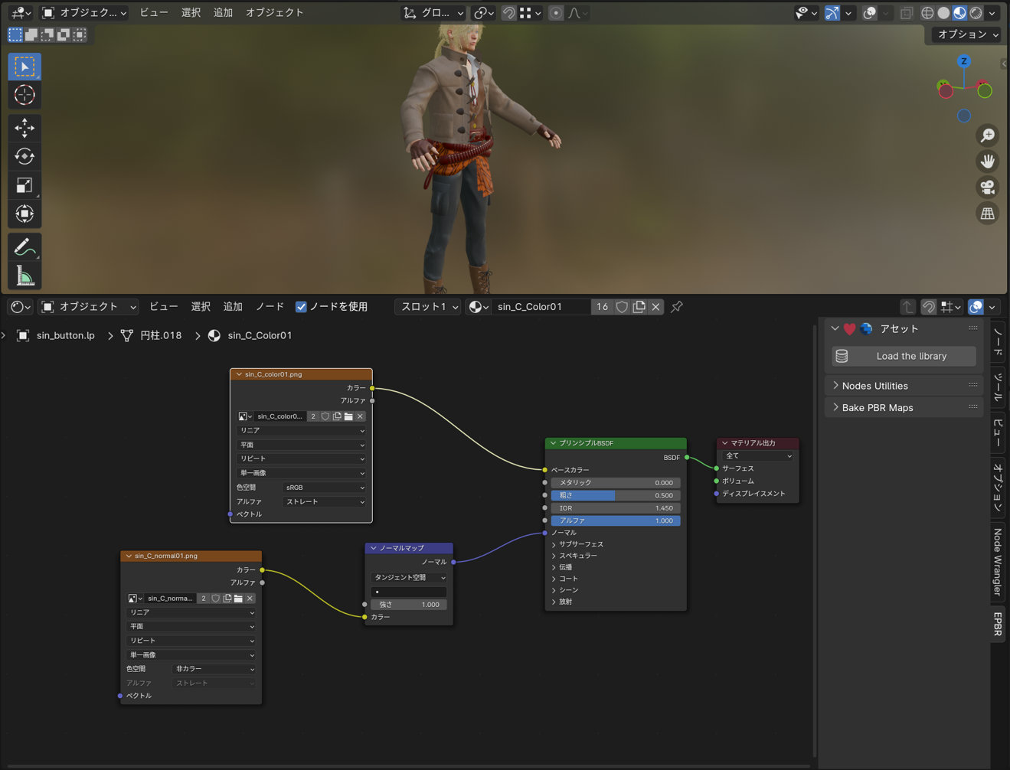Activate the Measure tool
The height and width of the screenshot is (770, 1010).
tap(25, 276)
